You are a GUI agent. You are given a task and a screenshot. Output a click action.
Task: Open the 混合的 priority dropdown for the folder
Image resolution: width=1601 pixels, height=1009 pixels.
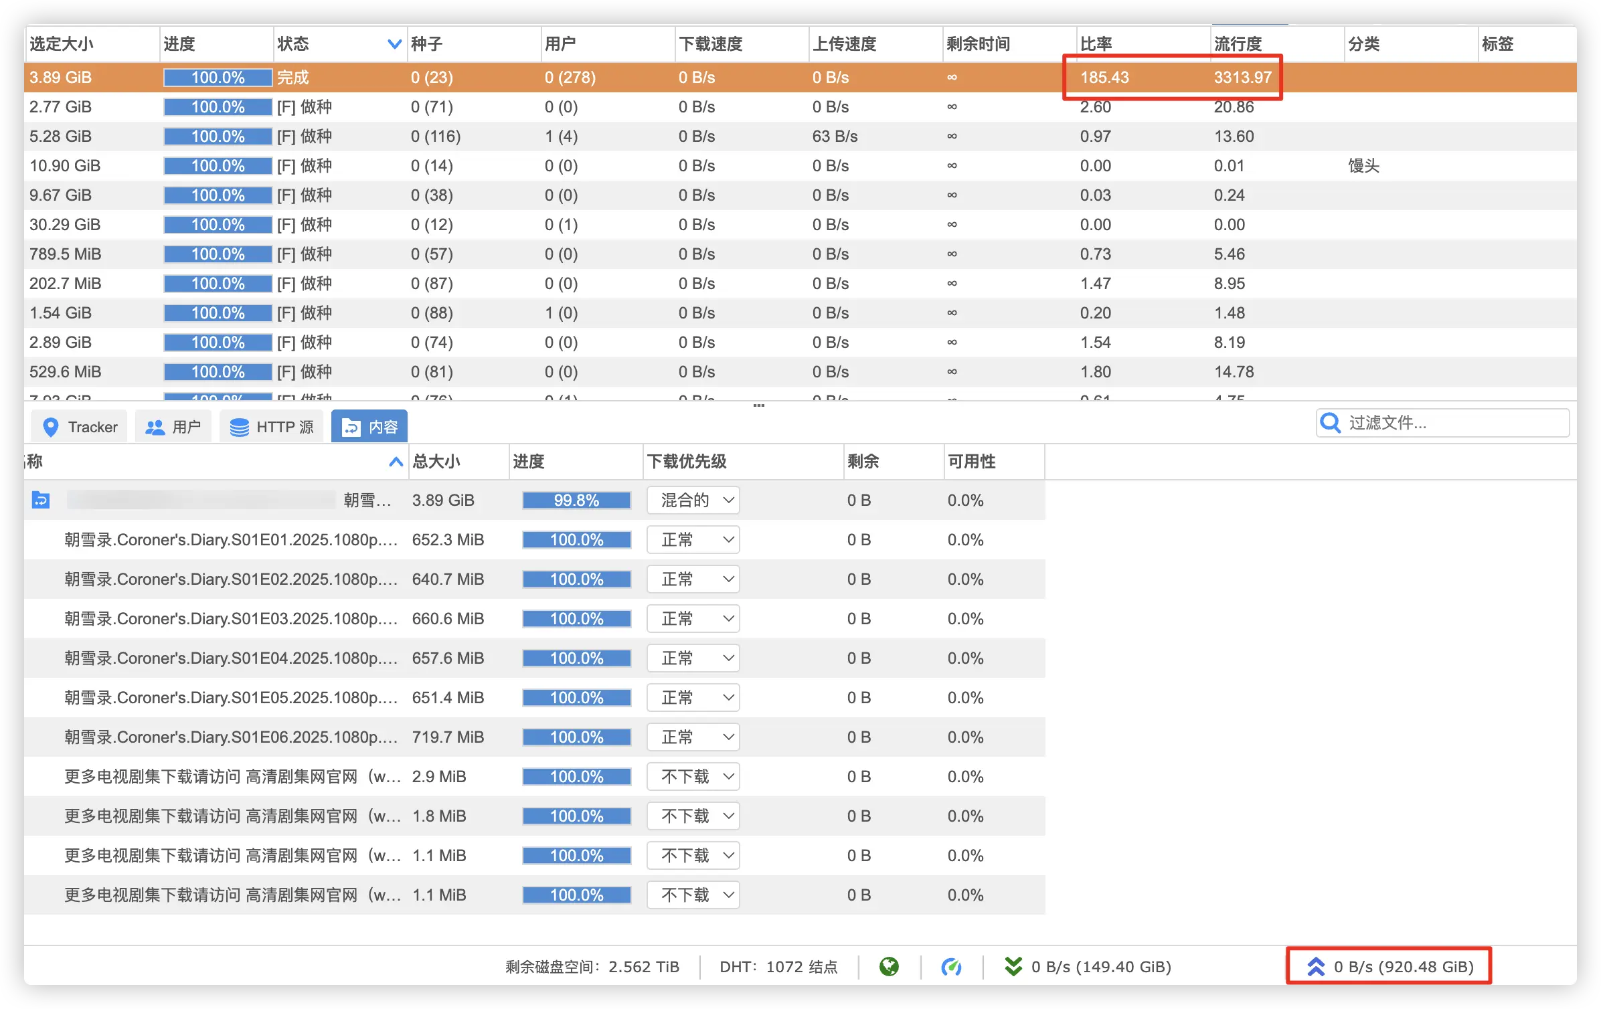tap(693, 500)
